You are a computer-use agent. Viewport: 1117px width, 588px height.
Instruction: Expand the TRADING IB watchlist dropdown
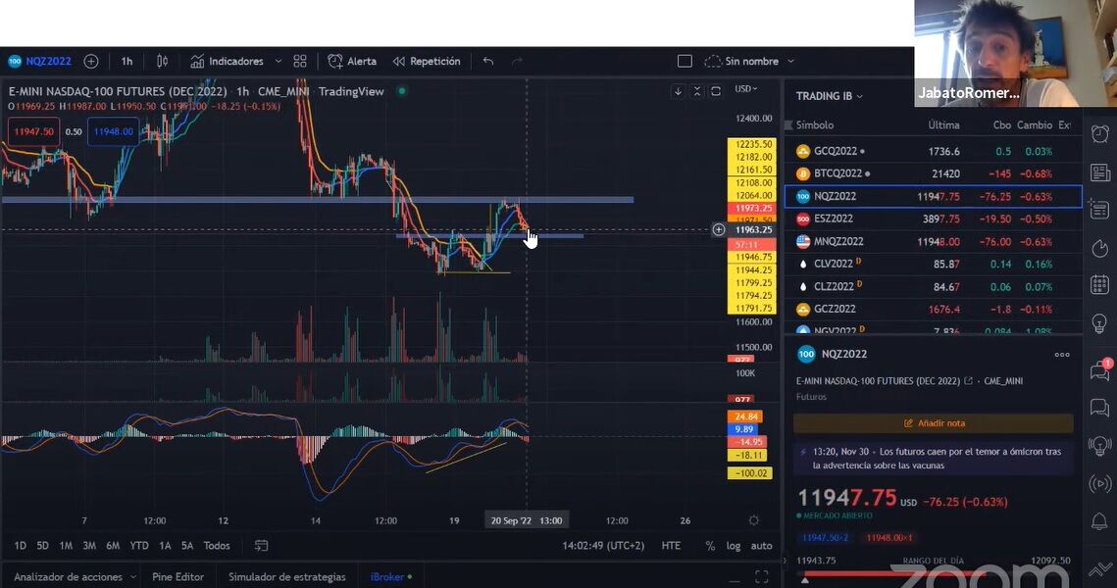click(830, 96)
